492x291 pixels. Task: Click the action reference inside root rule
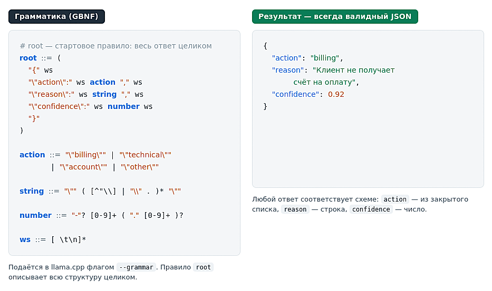[103, 82]
